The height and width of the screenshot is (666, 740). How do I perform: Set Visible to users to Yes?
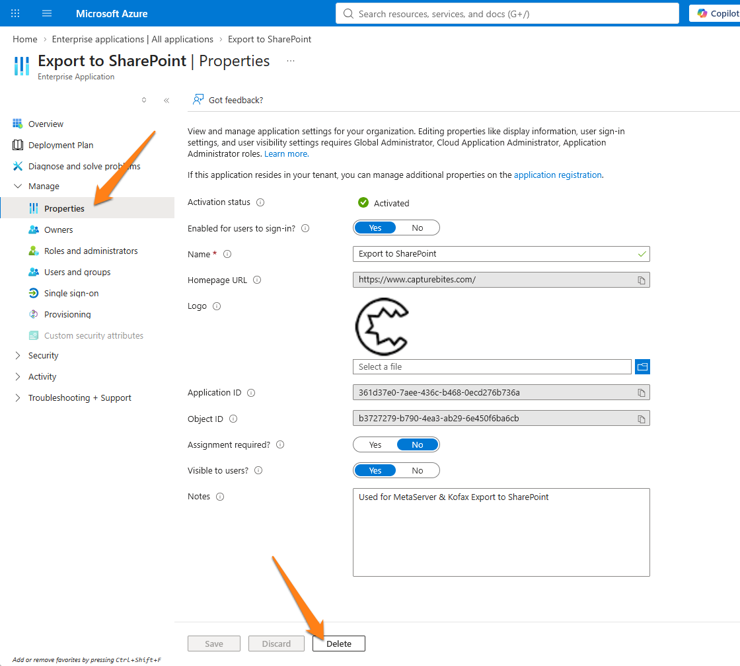pos(375,470)
